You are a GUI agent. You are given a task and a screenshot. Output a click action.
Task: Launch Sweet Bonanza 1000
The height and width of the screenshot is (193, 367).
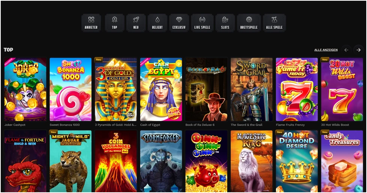(x=70, y=90)
